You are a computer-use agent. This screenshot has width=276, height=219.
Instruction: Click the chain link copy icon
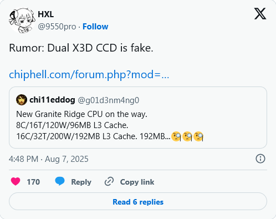tap(109, 181)
